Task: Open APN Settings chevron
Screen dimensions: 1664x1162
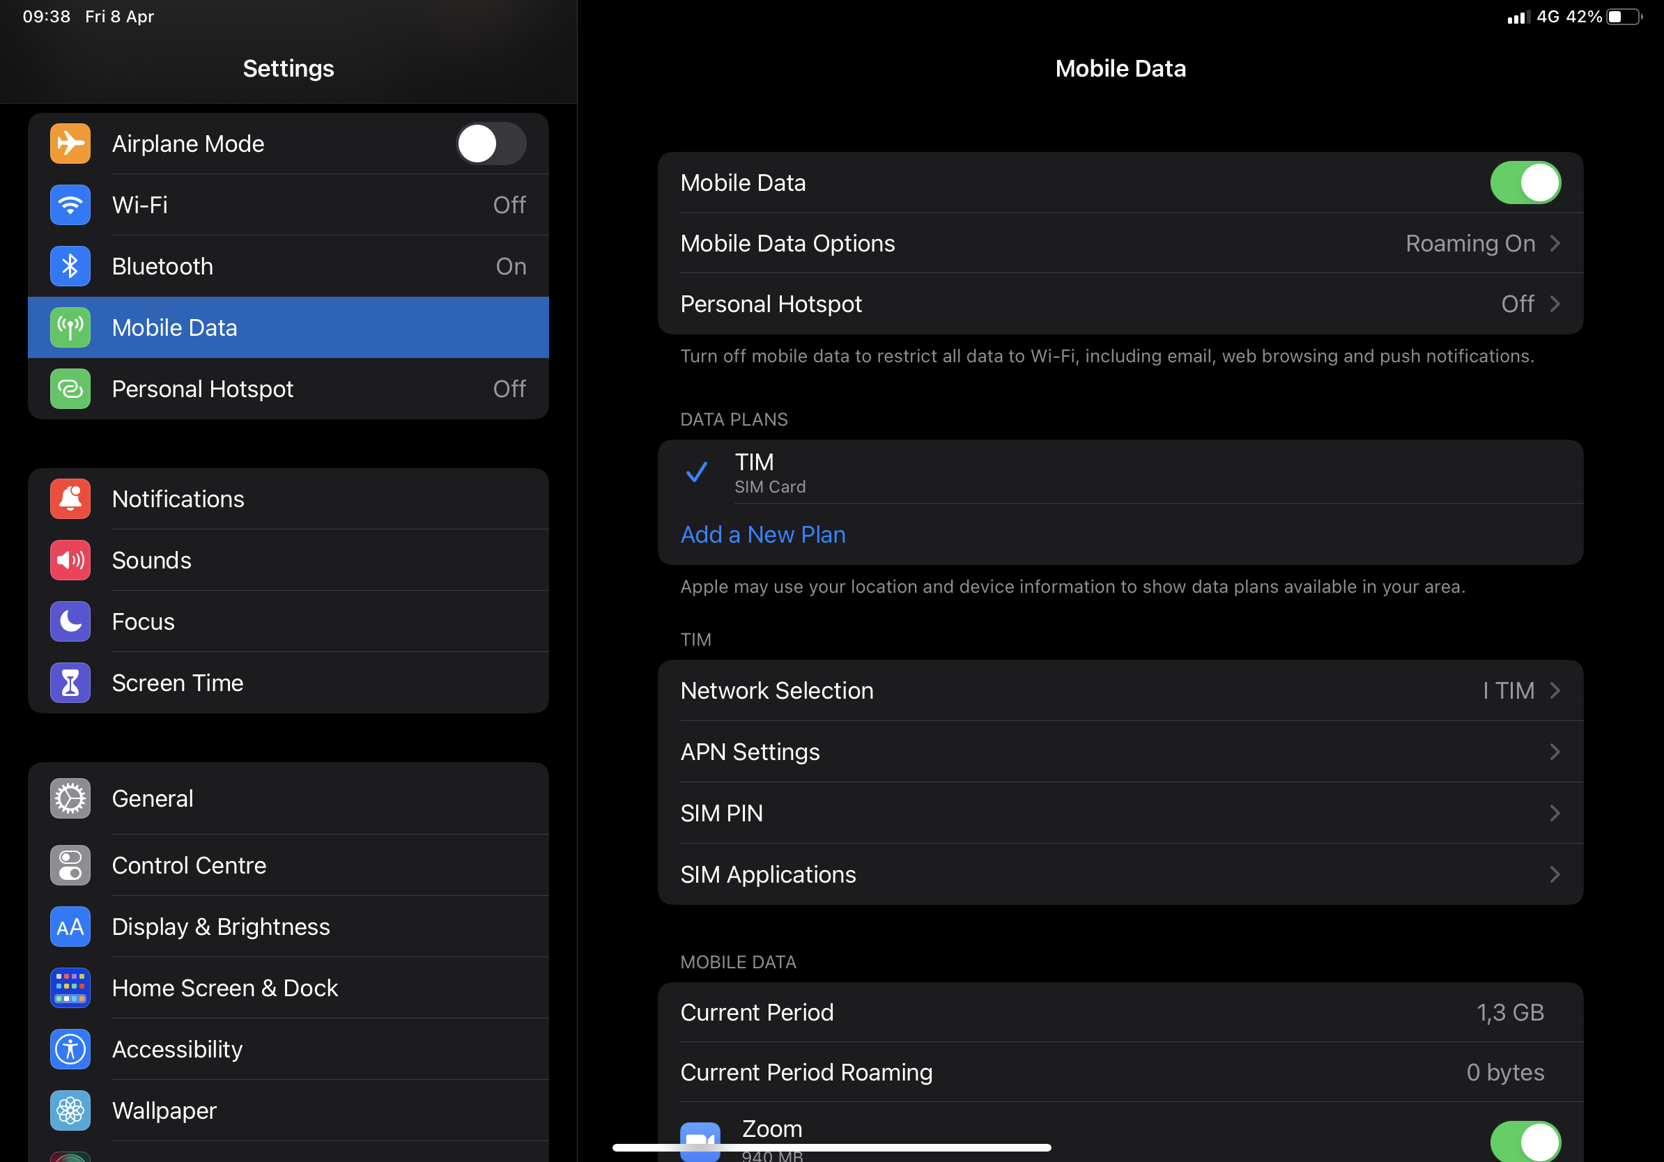Action: pyautogui.click(x=1555, y=752)
